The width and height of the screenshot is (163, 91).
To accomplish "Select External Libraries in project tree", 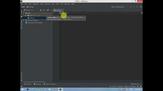I will [33, 20].
